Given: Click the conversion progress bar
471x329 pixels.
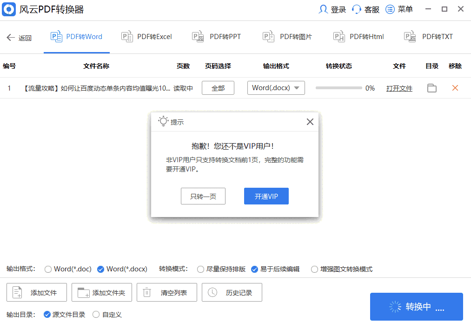Looking at the screenshot, I should [338, 88].
